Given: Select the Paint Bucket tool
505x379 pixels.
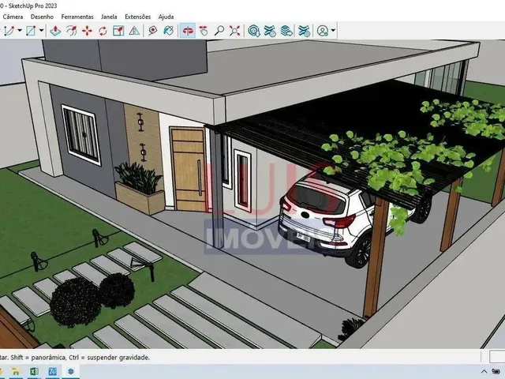Looking at the screenshot, I should click(x=168, y=31).
